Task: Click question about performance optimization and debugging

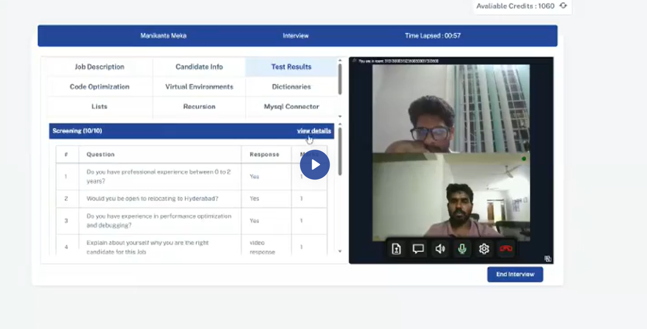Action: [159, 221]
